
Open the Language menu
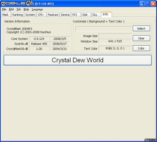coord(37,9)
